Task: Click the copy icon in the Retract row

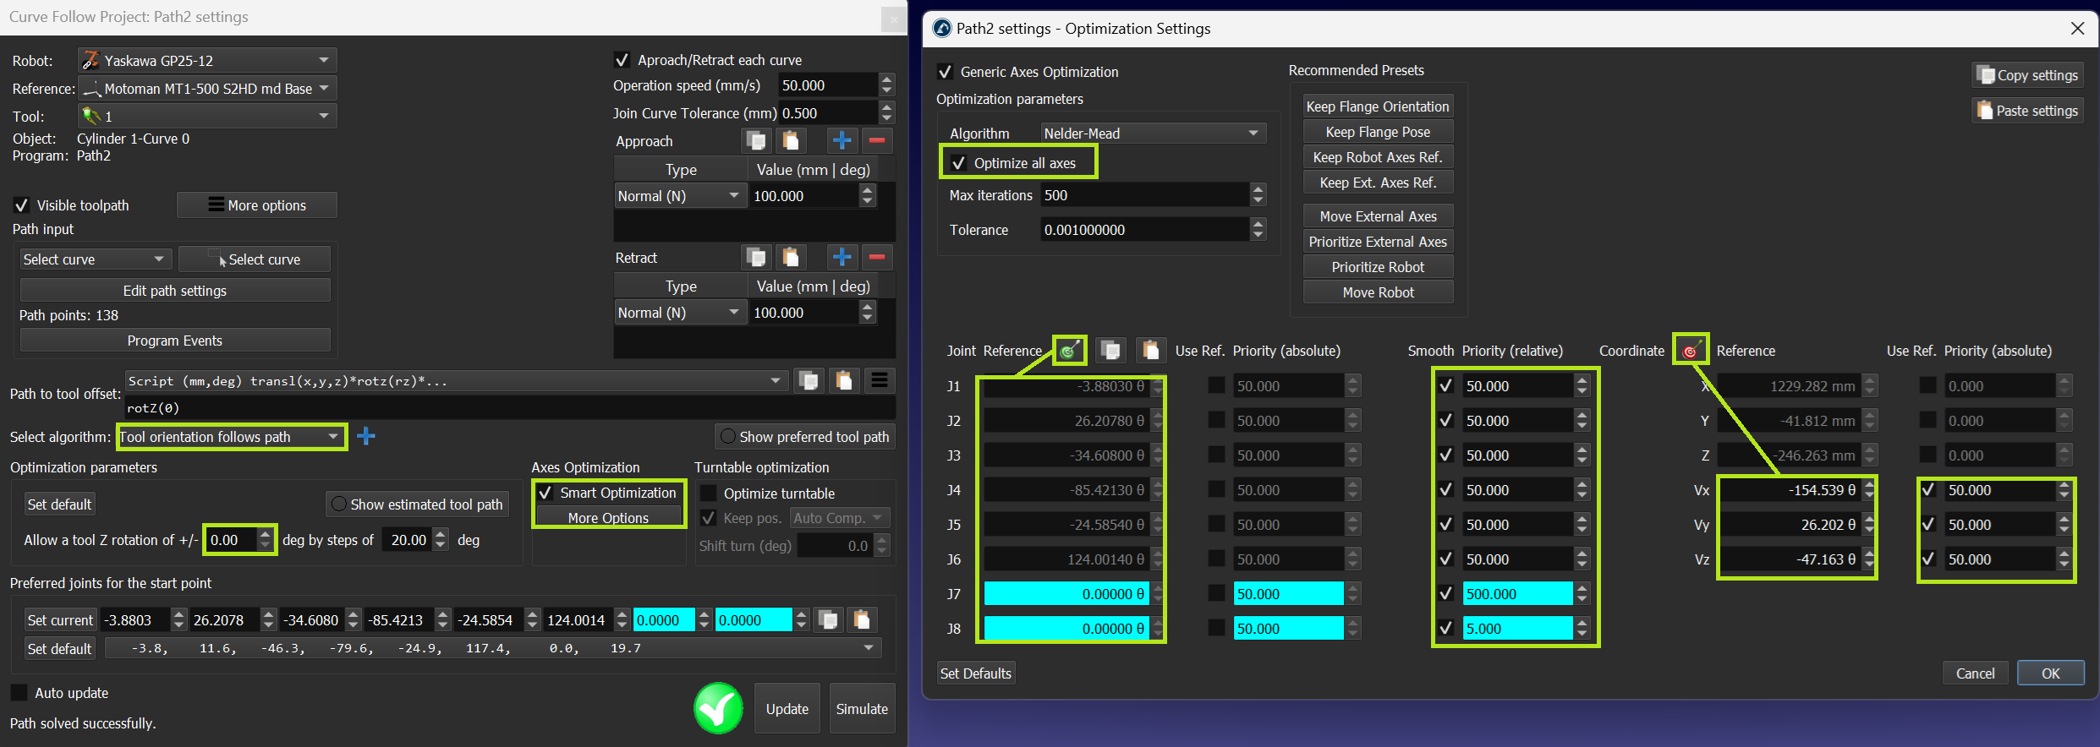Action: [756, 257]
